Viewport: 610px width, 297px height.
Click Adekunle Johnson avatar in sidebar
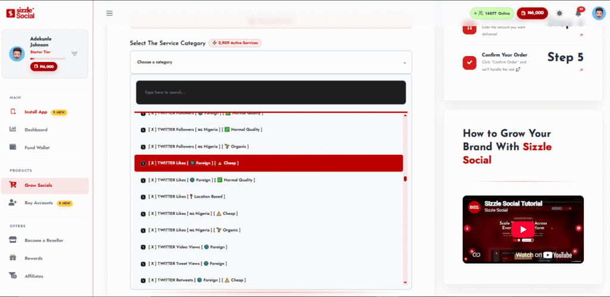click(x=17, y=54)
